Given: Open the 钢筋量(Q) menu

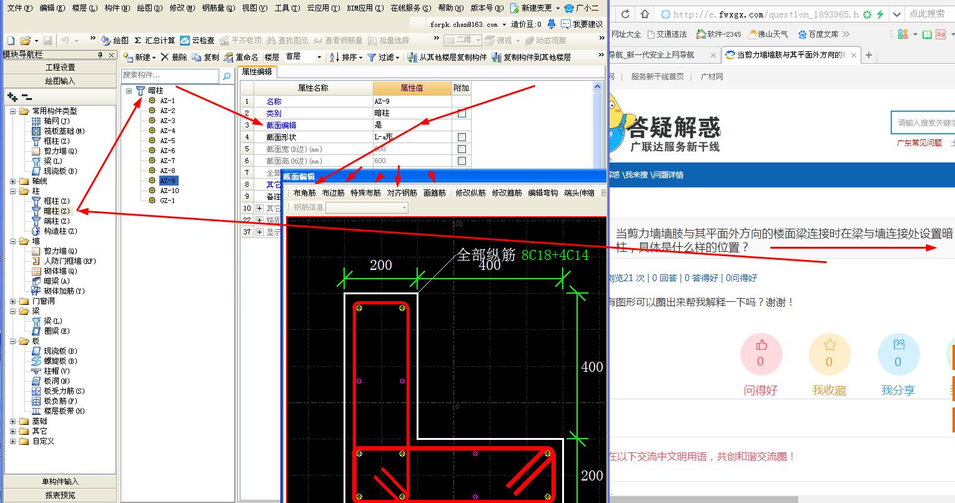Looking at the screenshot, I should (219, 8).
